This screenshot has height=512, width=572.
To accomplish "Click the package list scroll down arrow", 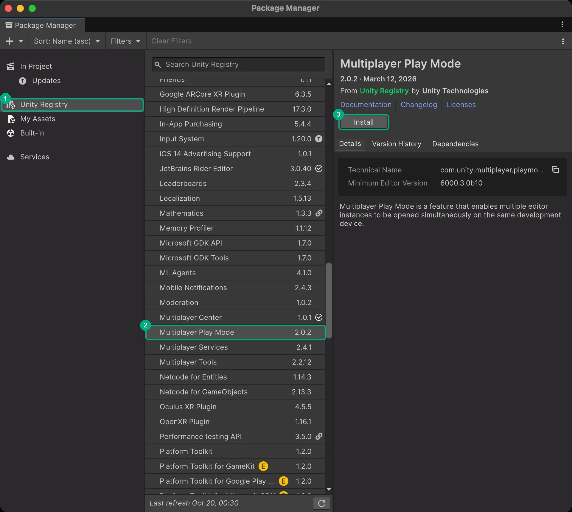I will pos(329,489).
